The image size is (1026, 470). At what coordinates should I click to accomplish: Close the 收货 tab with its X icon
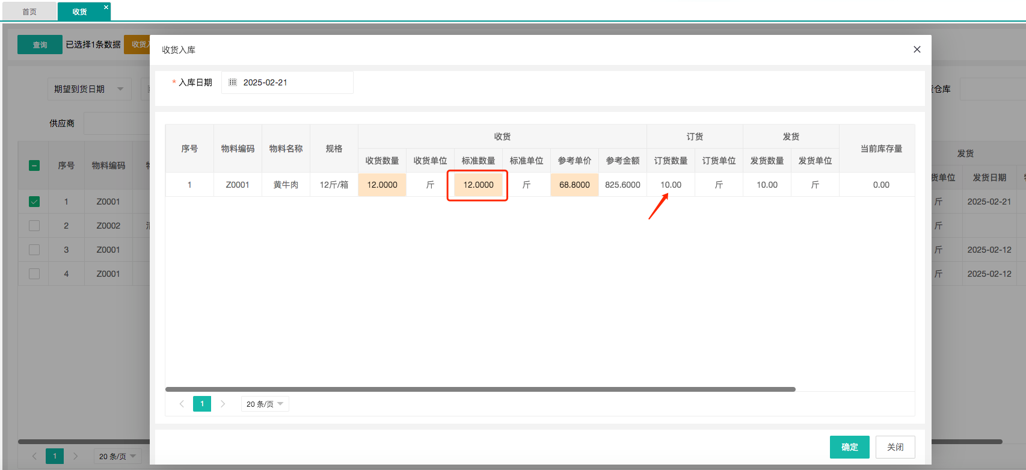pos(106,7)
